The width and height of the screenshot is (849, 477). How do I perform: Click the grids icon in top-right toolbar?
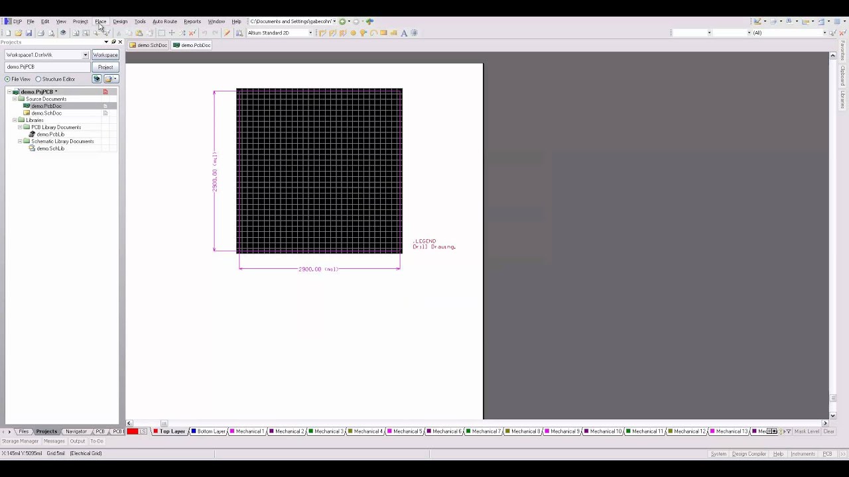pyautogui.click(x=837, y=21)
